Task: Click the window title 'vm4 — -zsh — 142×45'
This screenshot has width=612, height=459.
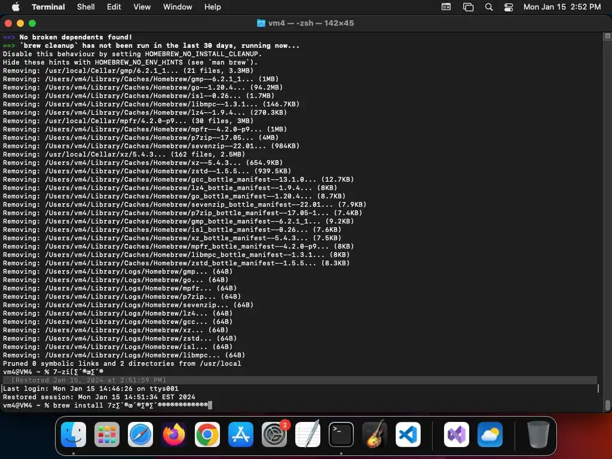Action: point(311,23)
